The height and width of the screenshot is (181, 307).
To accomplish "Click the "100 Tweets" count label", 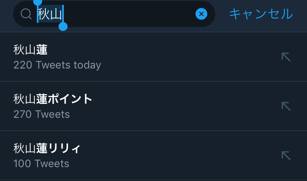I will pyautogui.click(x=41, y=163).
